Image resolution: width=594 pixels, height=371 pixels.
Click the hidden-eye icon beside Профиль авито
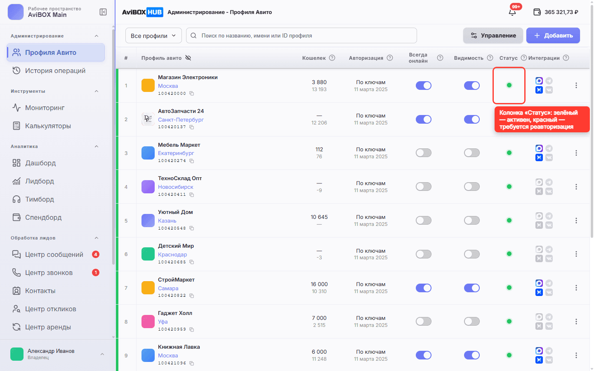pos(188,58)
